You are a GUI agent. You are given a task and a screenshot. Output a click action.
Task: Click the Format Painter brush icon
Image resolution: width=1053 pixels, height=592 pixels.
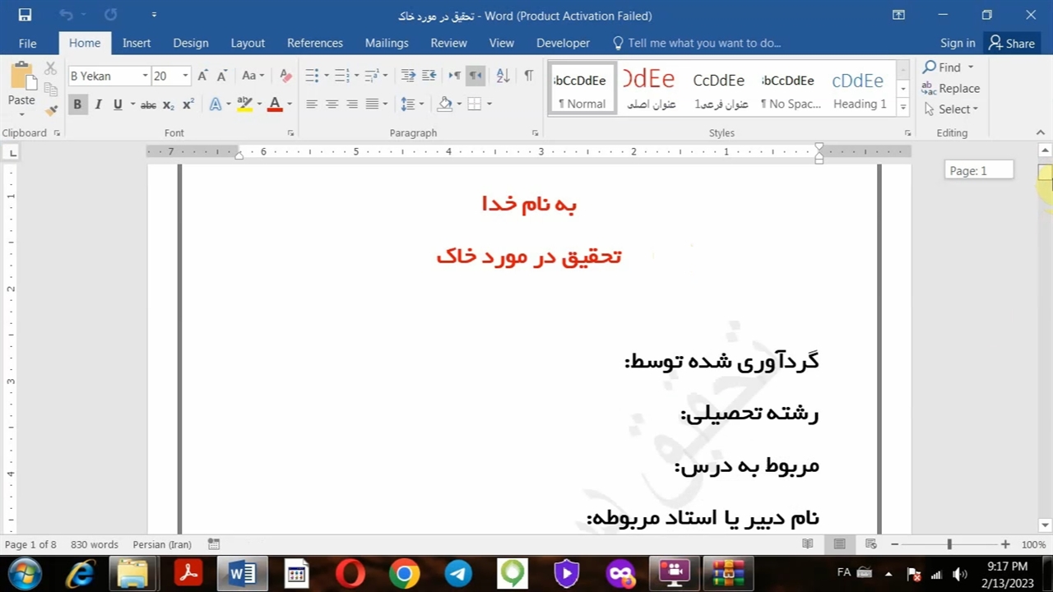click(51, 109)
